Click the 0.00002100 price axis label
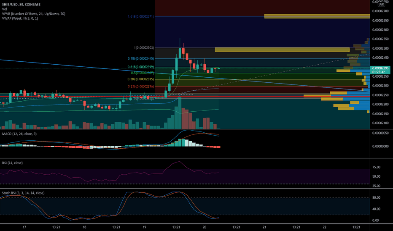Image resolution: width=393 pixels, height=231 pixels. coord(380,123)
